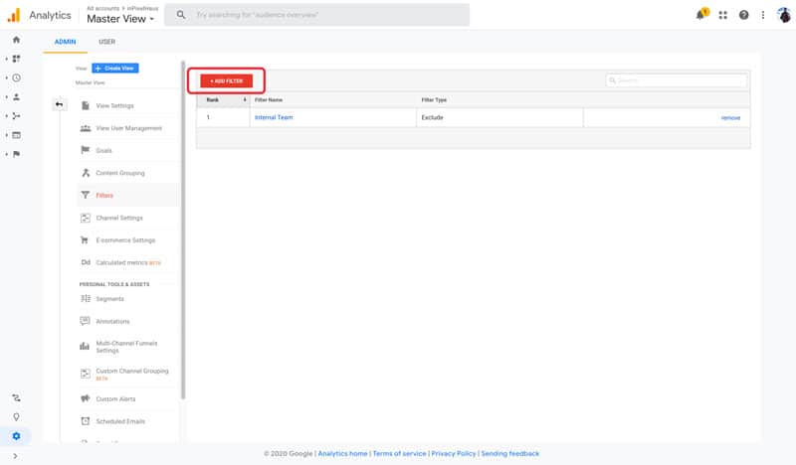Image resolution: width=796 pixels, height=465 pixels.
Task: Open Segments under Personal Tools
Action: [x=109, y=299]
